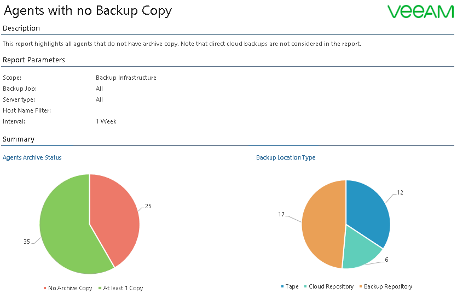Select the teal Cloud Repository pie slice
Image resolution: width=457 pixels, height=294 pixels.
pyautogui.click(x=360, y=249)
